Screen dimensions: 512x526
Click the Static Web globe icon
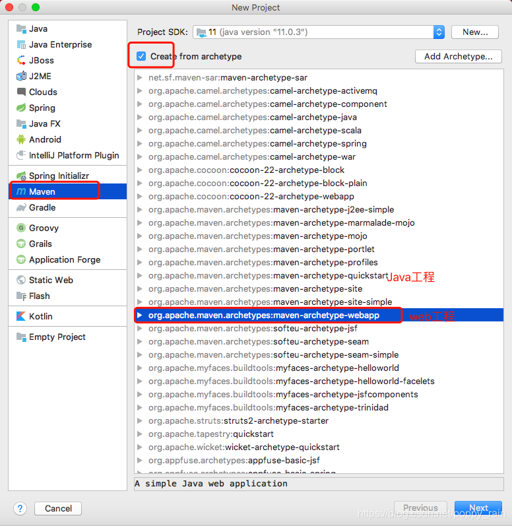[x=21, y=280]
